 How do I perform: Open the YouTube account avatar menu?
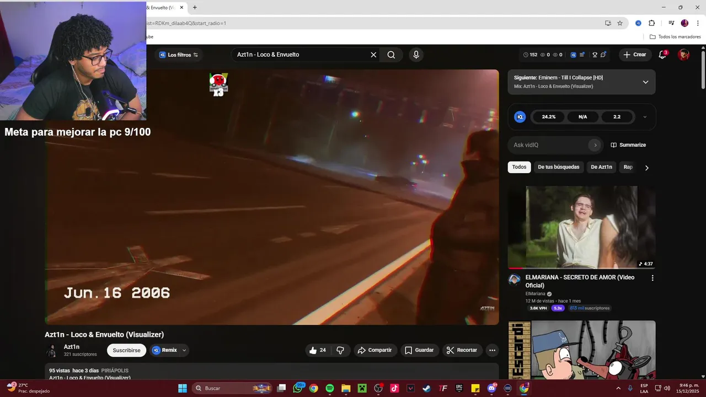click(684, 55)
